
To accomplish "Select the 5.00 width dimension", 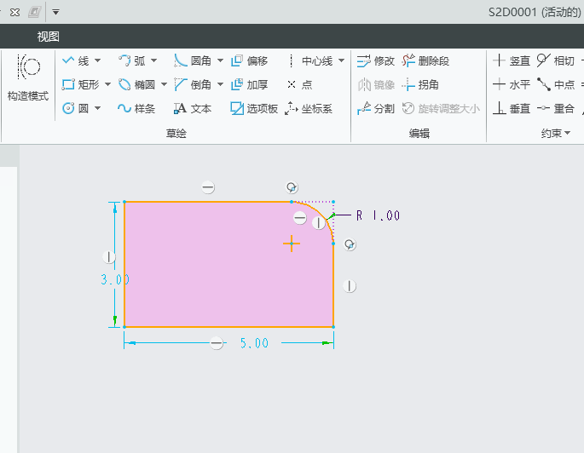I will click(x=254, y=343).
